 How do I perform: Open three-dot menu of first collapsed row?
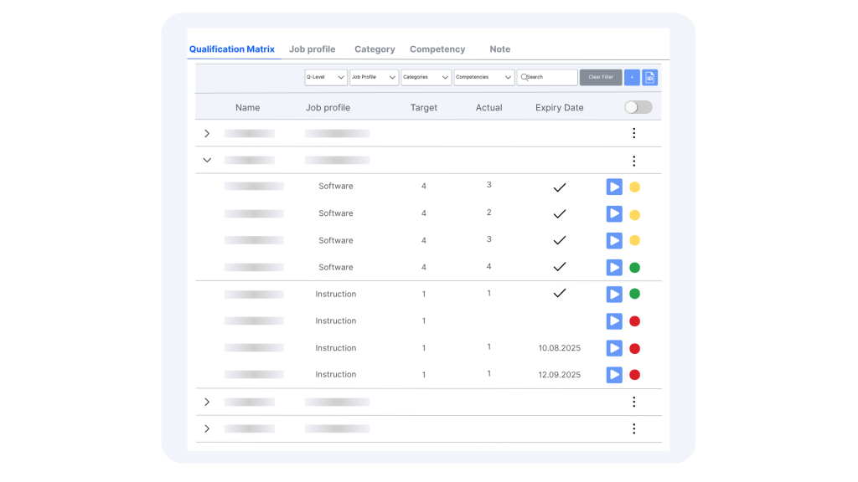[633, 133]
